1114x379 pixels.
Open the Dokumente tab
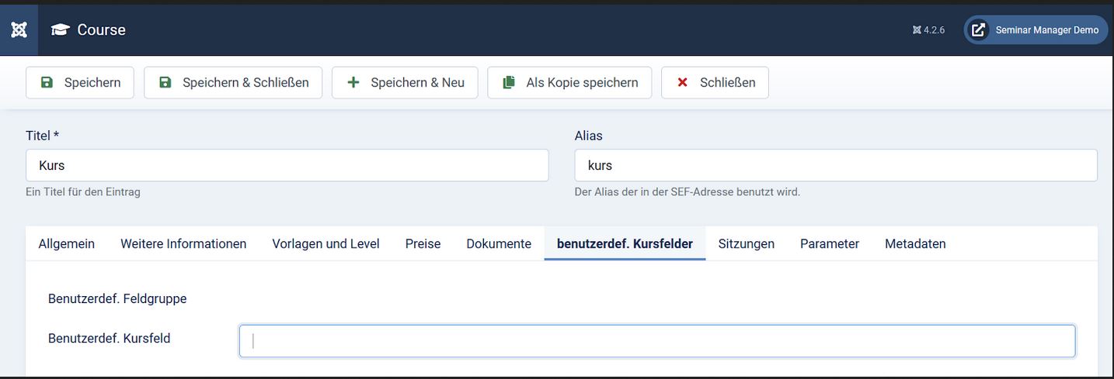(499, 243)
